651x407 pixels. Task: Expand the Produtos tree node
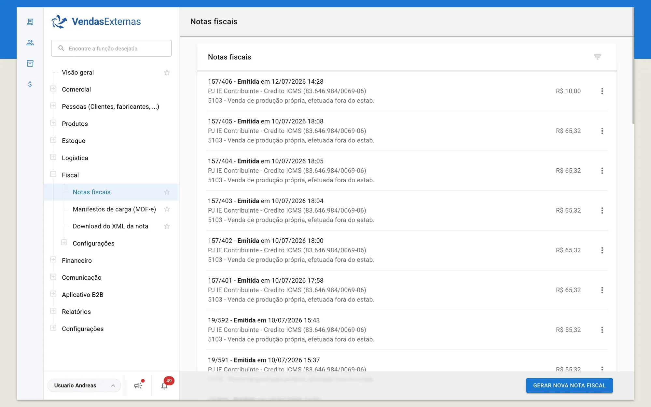[x=53, y=123]
